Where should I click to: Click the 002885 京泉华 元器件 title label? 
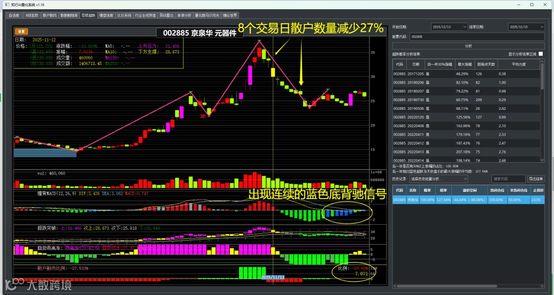[x=199, y=33]
